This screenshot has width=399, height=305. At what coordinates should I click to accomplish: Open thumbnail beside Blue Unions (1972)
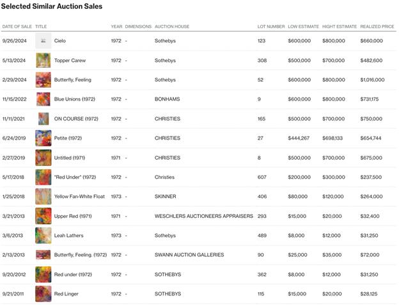click(43, 99)
